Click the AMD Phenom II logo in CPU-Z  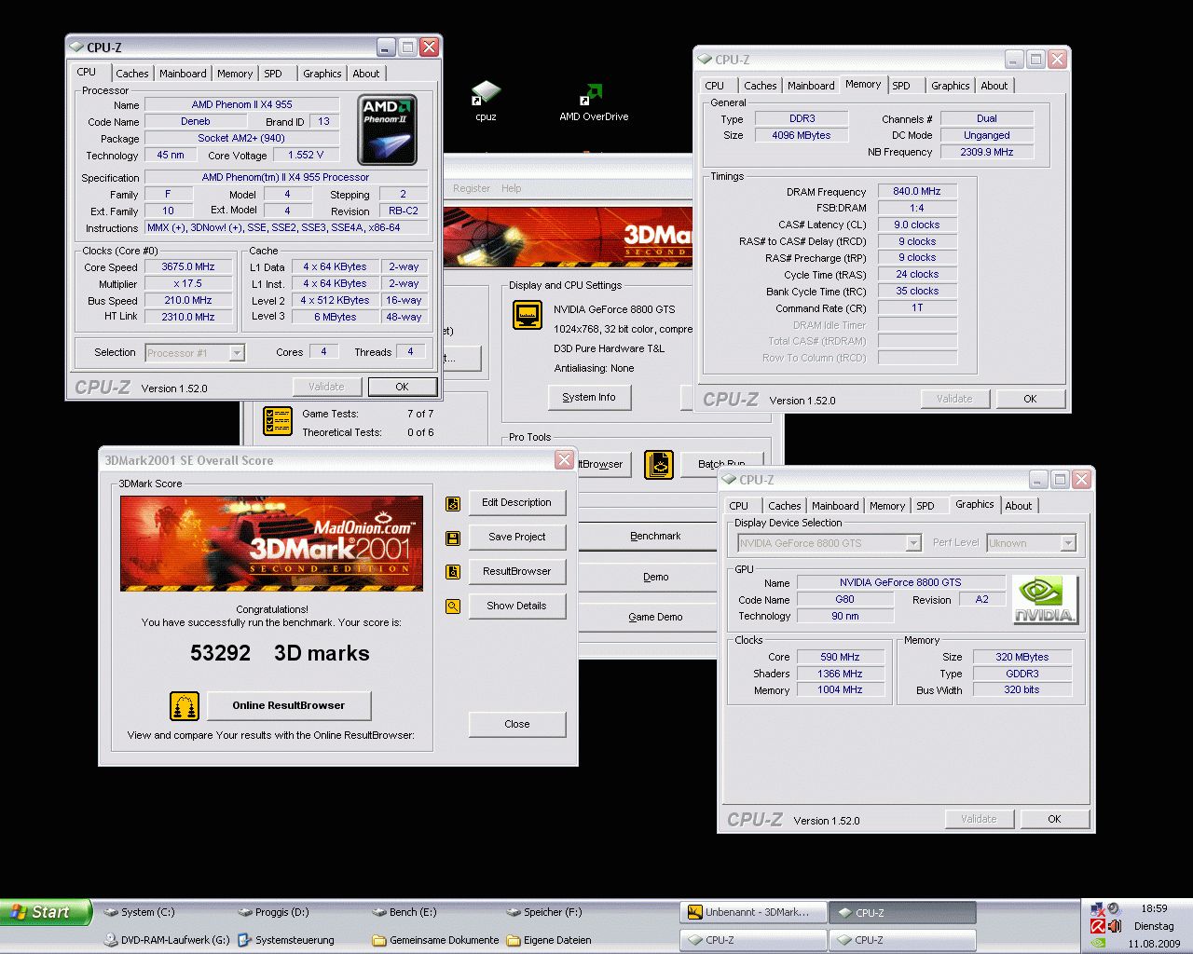point(387,129)
